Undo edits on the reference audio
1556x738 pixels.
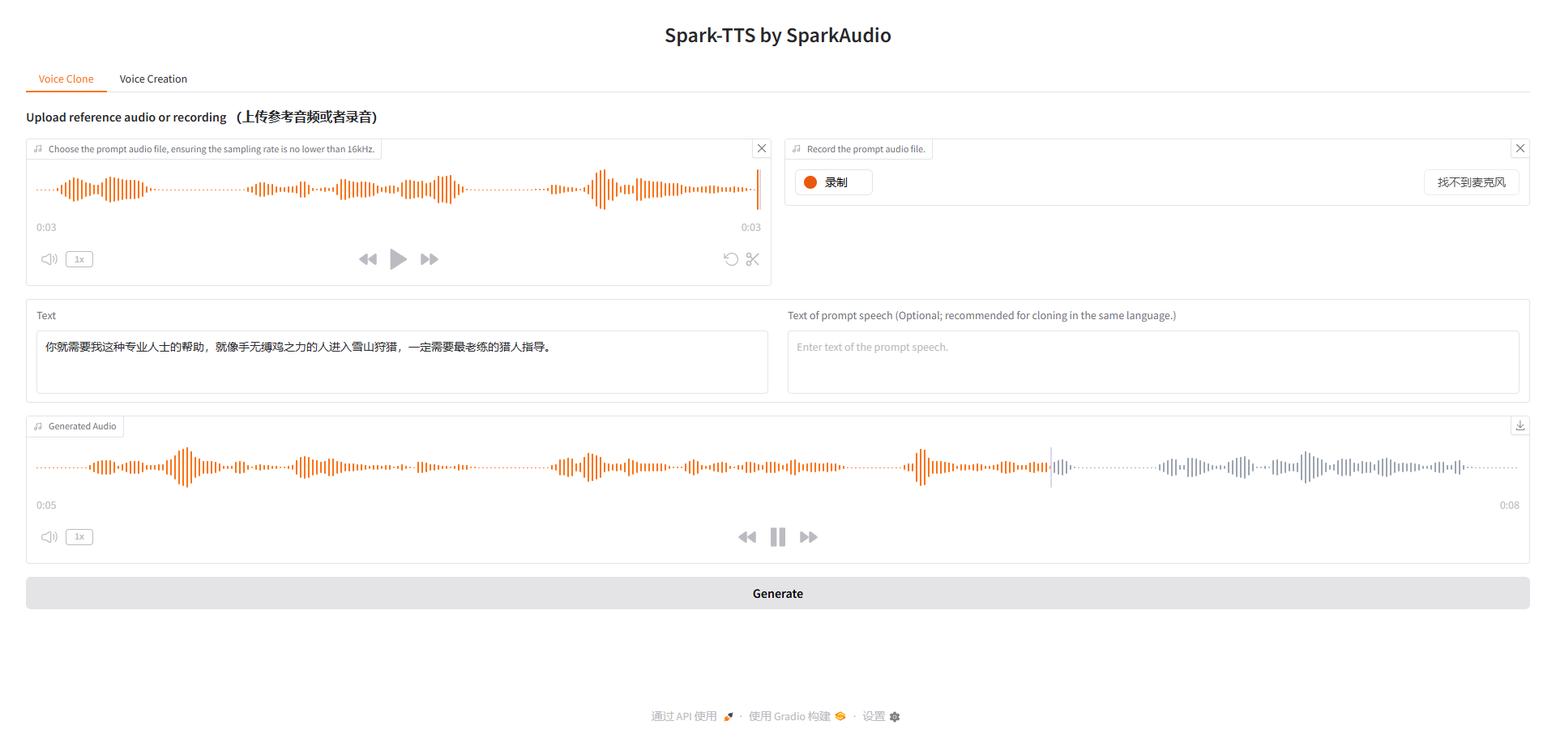point(731,259)
